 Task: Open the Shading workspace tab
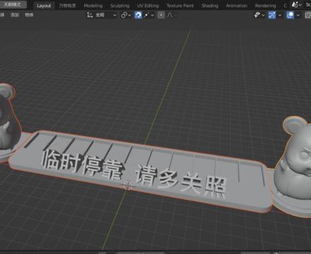point(210,6)
